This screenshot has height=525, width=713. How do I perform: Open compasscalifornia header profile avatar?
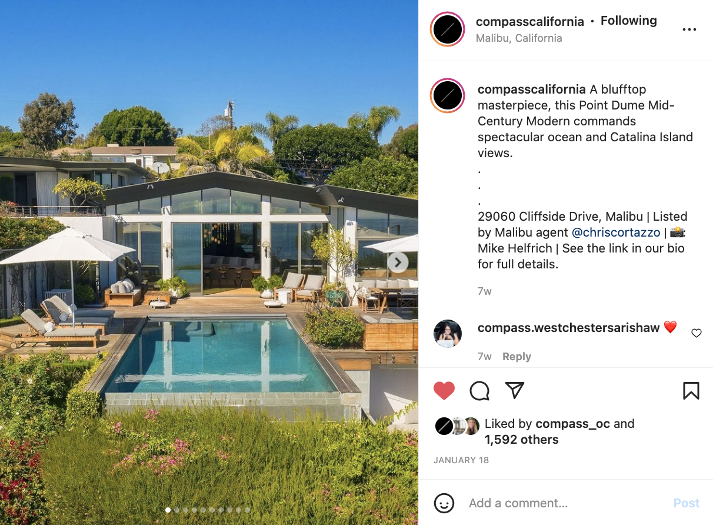448,29
